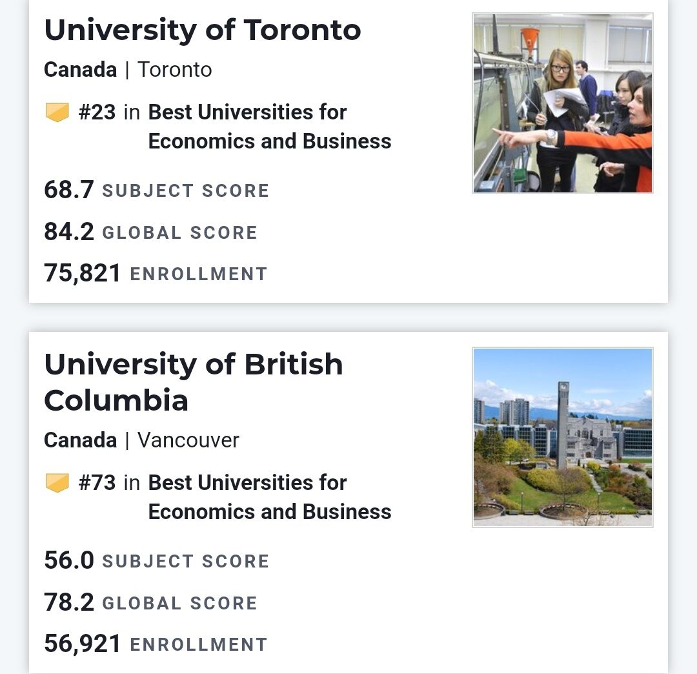
Task: Click the UBC campus clock tower photo
Action: (562, 437)
